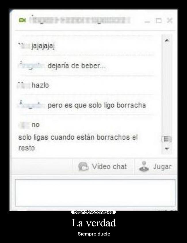Focus the message text input box

(95, 193)
